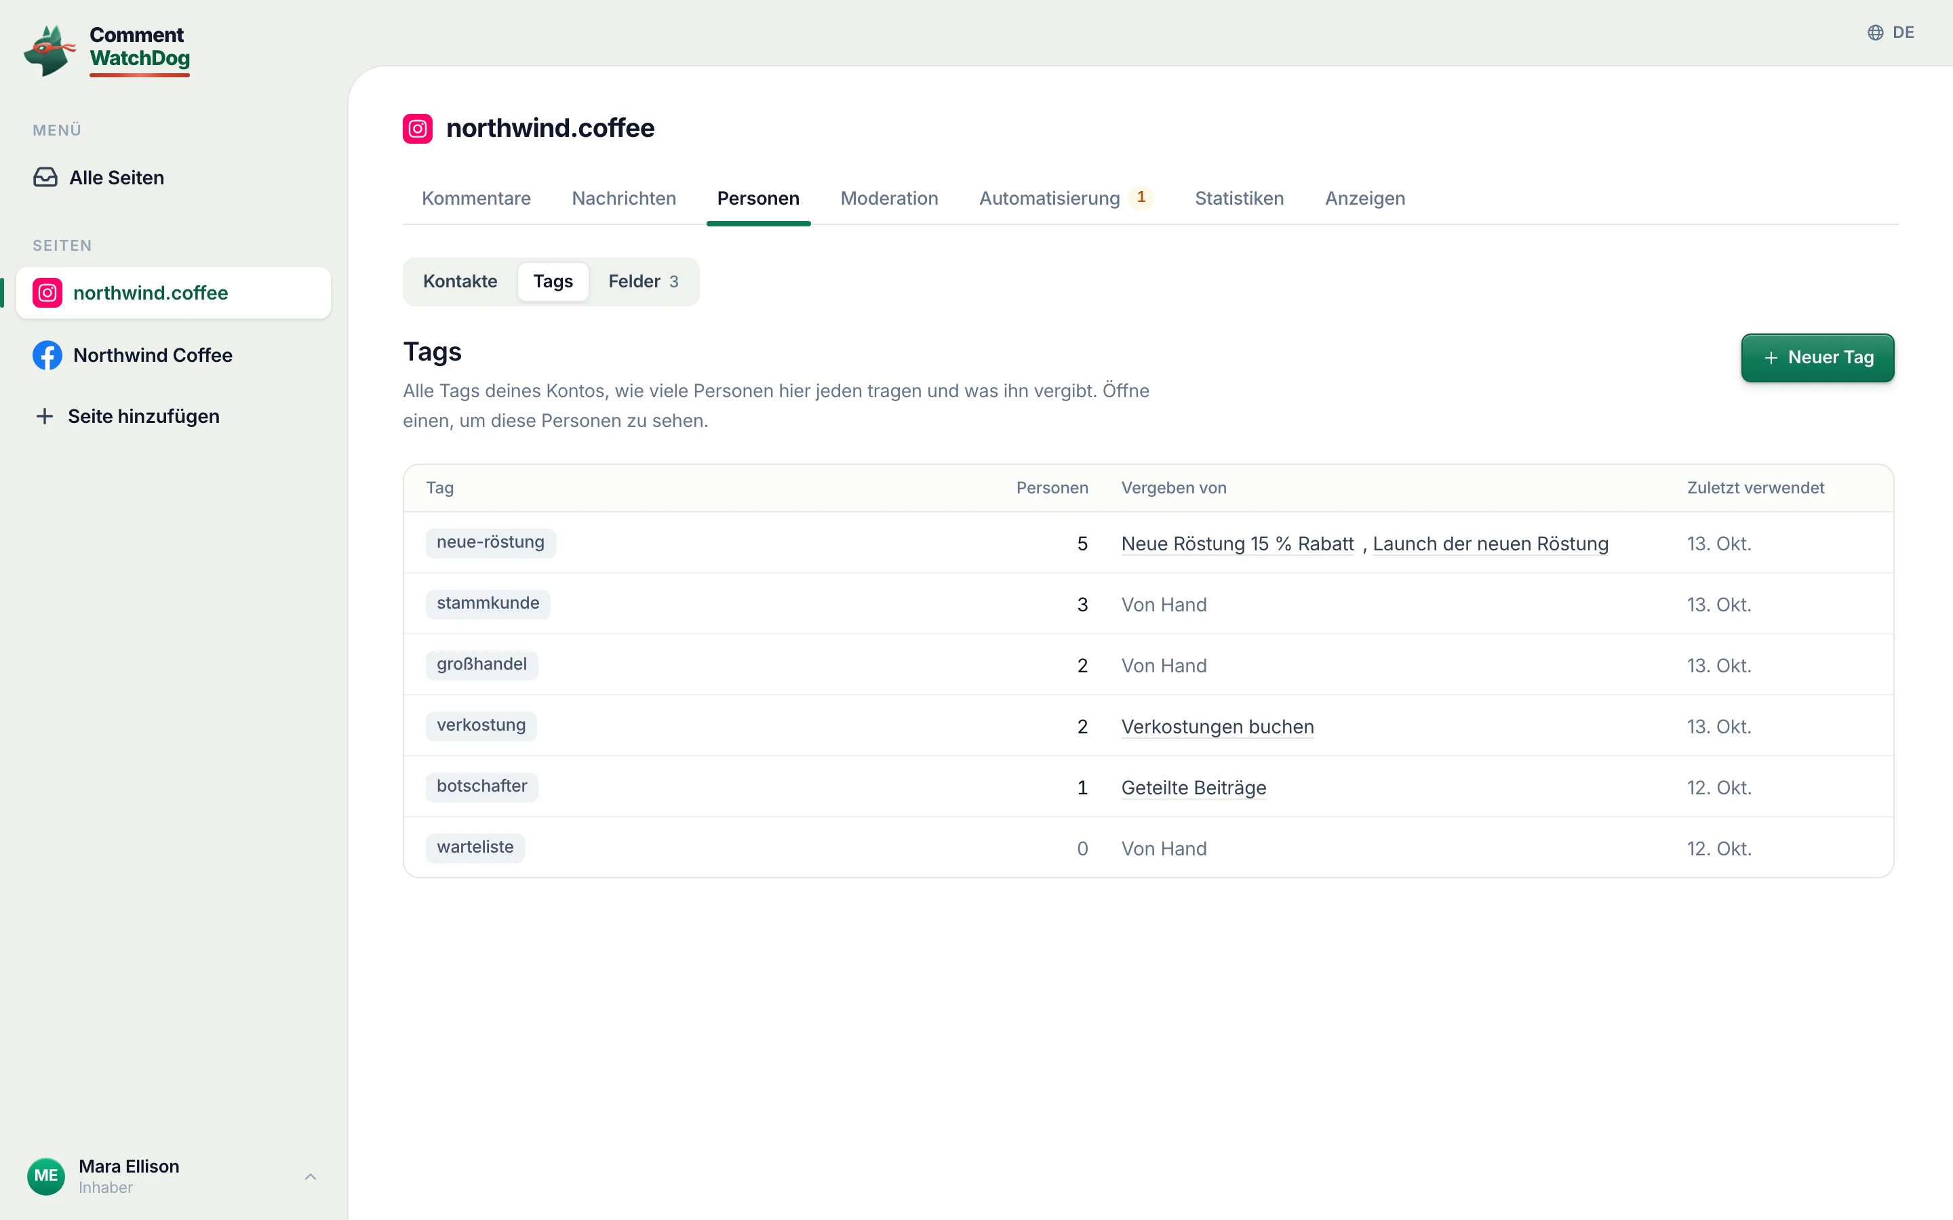Image resolution: width=1953 pixels, height=1220 pixels.
Task: Click the Instagram icon in sidebar northwind.coffee
Action: (47, 293)
